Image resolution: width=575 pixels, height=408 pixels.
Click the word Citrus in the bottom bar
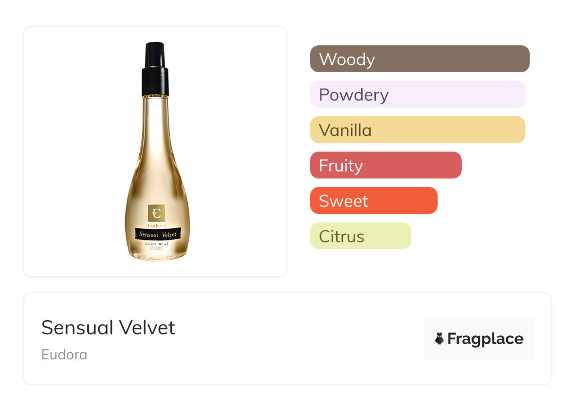click(341, 237)
